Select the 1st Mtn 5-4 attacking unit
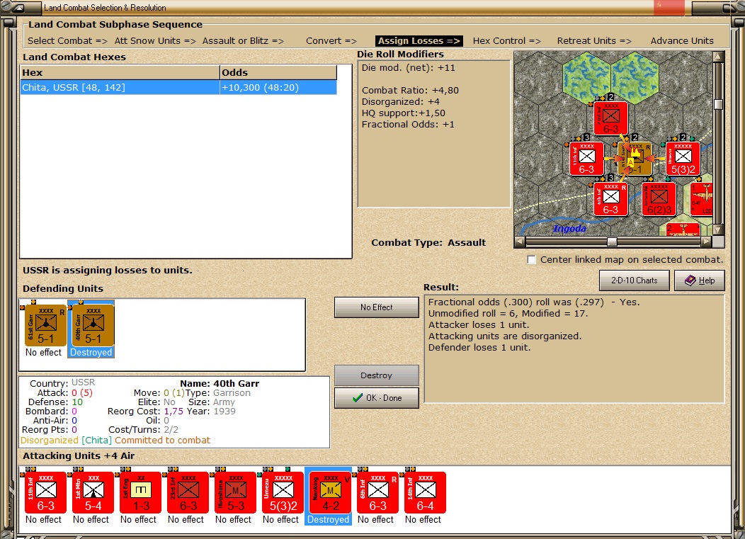 tap(93, 492)
